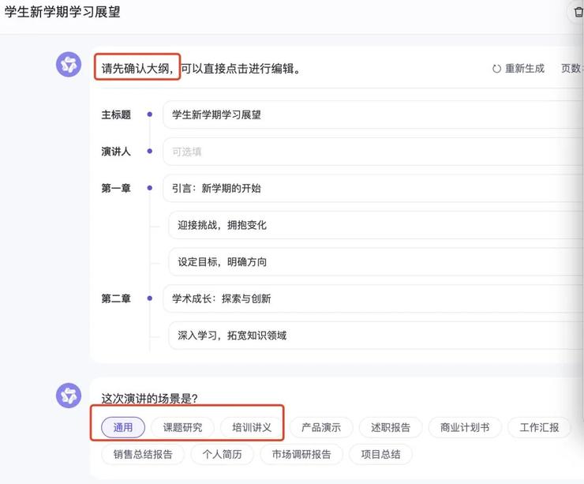This screenshot has width=584, height=484.
Task: Select the 商业计划书 option
Action: point(464,427)
